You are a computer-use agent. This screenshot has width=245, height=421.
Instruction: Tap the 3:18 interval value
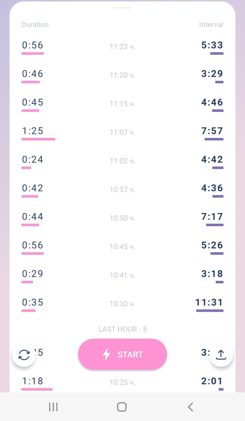(212, 274)
